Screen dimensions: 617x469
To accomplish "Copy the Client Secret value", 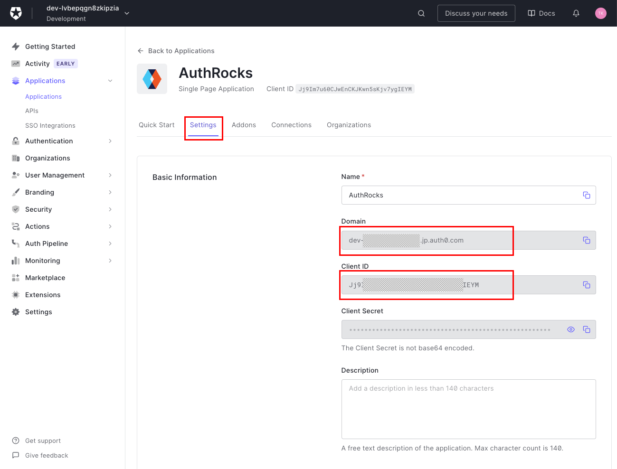I will tap(586, 329).
